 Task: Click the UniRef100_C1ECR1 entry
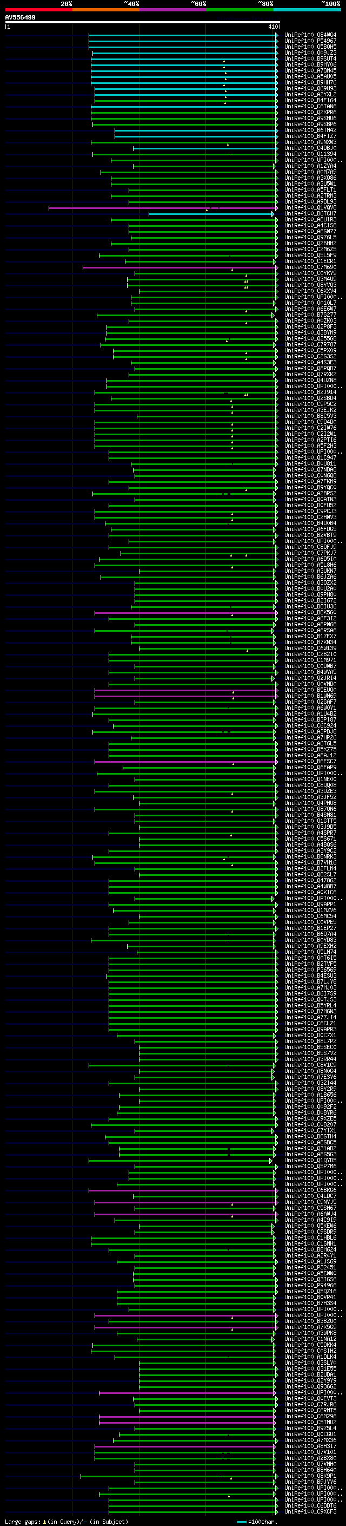click(310, 261)
